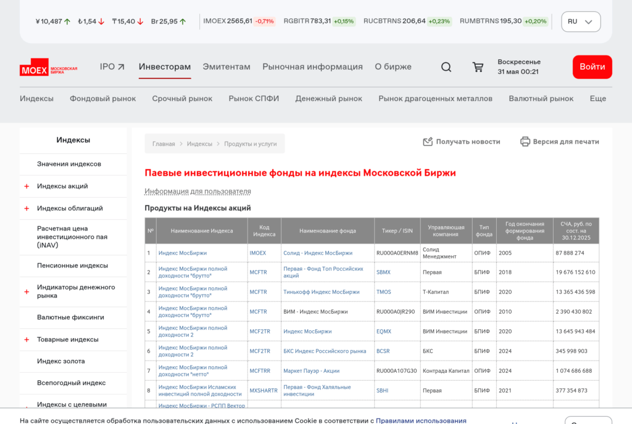The width and height of the screenshot is (632, 424).
Task: Open the TMOS ticker link
Action: (x=384, y=292)
